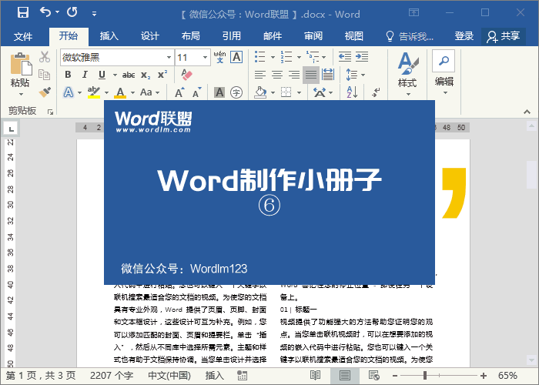Open the Customize Quick Access Toolbar arrow
539x385 pixels.
click(94, 14)
